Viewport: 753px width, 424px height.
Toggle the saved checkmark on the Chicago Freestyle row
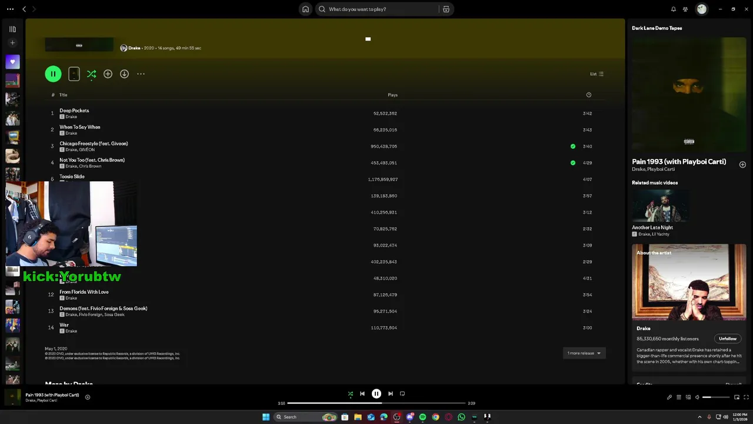tap(573, 146)
